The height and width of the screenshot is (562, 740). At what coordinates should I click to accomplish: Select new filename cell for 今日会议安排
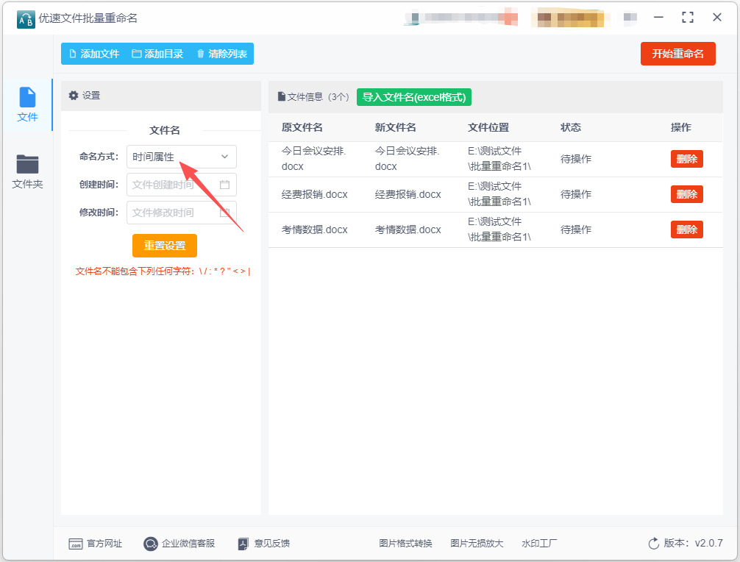click(x=408, y=159)
